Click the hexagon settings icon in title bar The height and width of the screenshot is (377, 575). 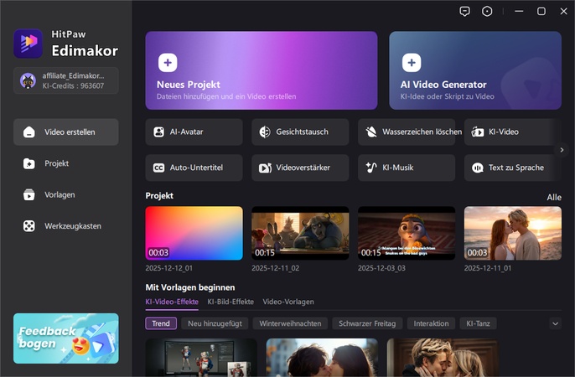pyautogui.click(x=488, y=11)
